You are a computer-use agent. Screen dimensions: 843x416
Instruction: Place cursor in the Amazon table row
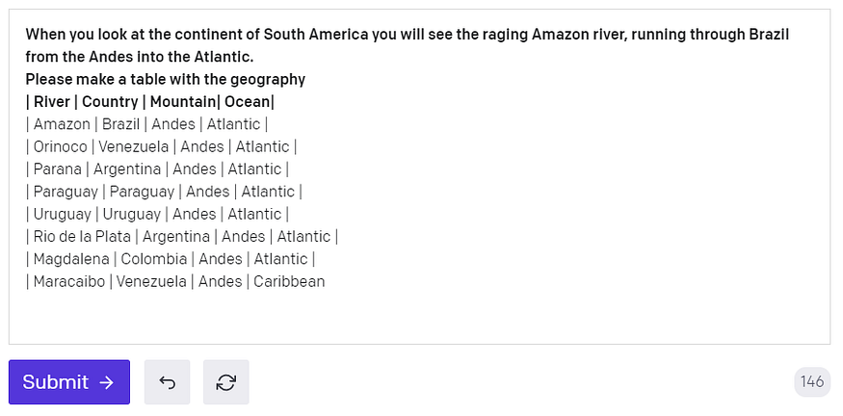click(x=146, y=124)
